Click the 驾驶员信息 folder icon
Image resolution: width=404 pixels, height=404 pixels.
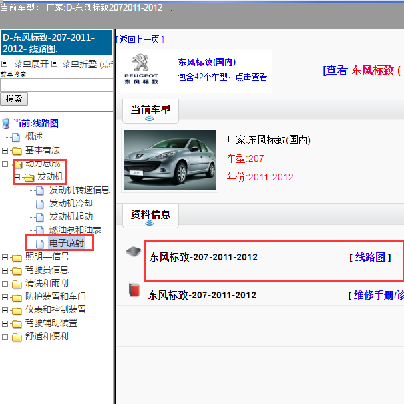[17, 271]
